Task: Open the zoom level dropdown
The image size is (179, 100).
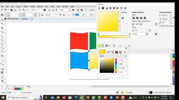Action: [x=70, y=10]
